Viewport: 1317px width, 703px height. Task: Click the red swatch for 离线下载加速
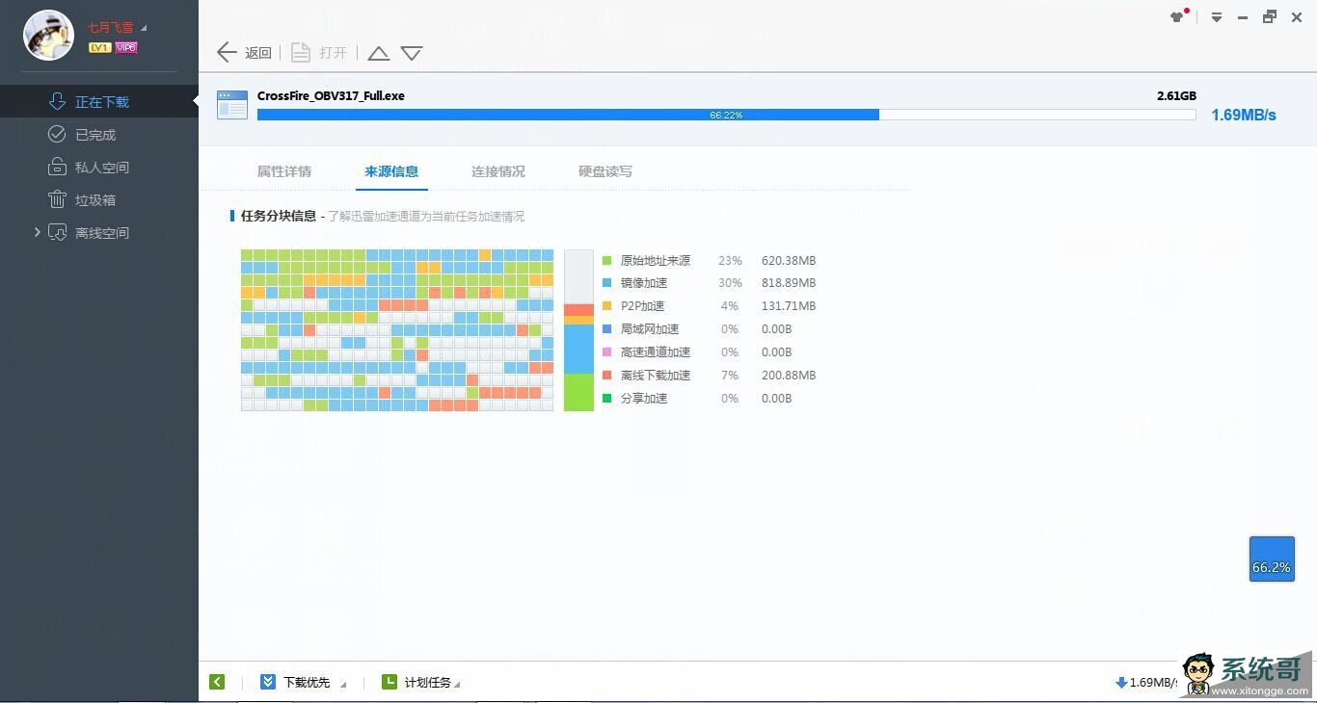[x=607, y=376]
